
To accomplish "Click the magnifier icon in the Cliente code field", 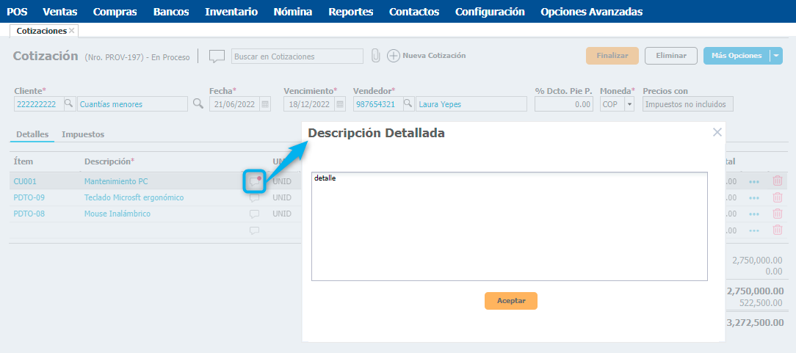I will point(69,104).
